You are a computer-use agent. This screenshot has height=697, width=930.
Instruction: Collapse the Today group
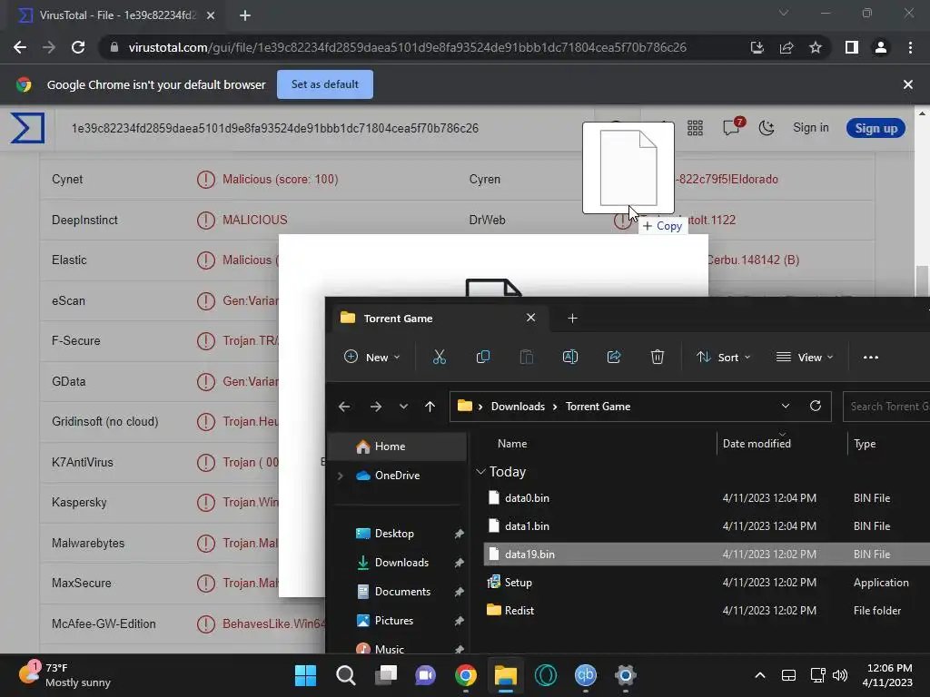pyautogui.click(x=480, y=472)
